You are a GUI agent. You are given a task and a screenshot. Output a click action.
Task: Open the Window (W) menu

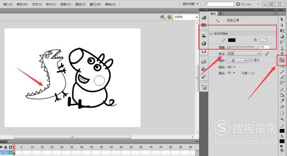click(x=95, y=4)
